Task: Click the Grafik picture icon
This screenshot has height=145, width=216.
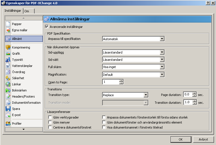Action: click(x=8, y=54)
